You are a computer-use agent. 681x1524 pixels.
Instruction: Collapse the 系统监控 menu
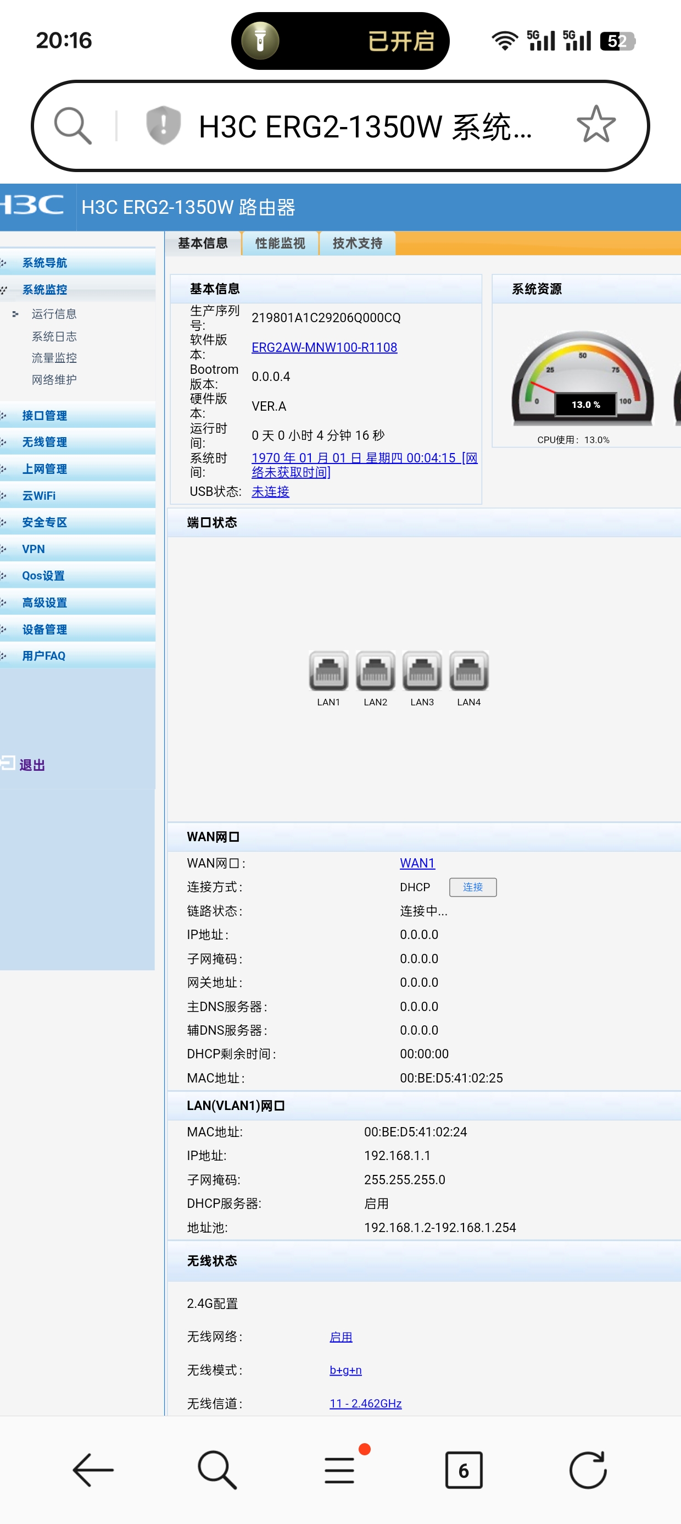tap(77, 289)
